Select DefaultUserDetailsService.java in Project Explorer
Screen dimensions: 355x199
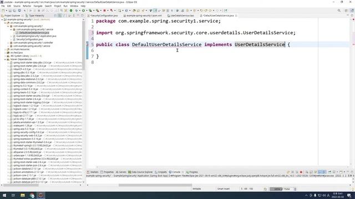34,33
